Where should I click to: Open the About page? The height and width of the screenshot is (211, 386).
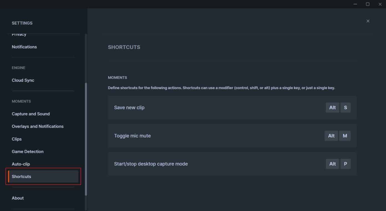click(17, 198)
